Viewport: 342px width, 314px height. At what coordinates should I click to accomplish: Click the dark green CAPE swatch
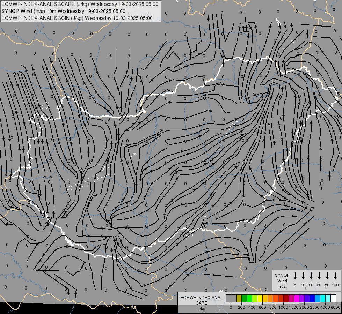(x=244, y=298)
